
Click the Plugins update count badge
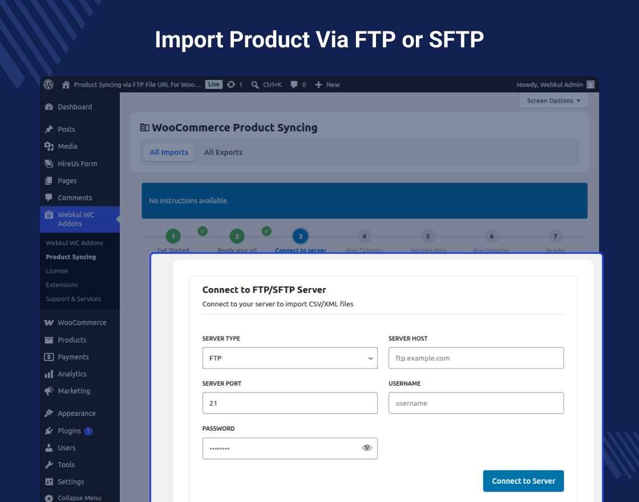tap(88, 431)
